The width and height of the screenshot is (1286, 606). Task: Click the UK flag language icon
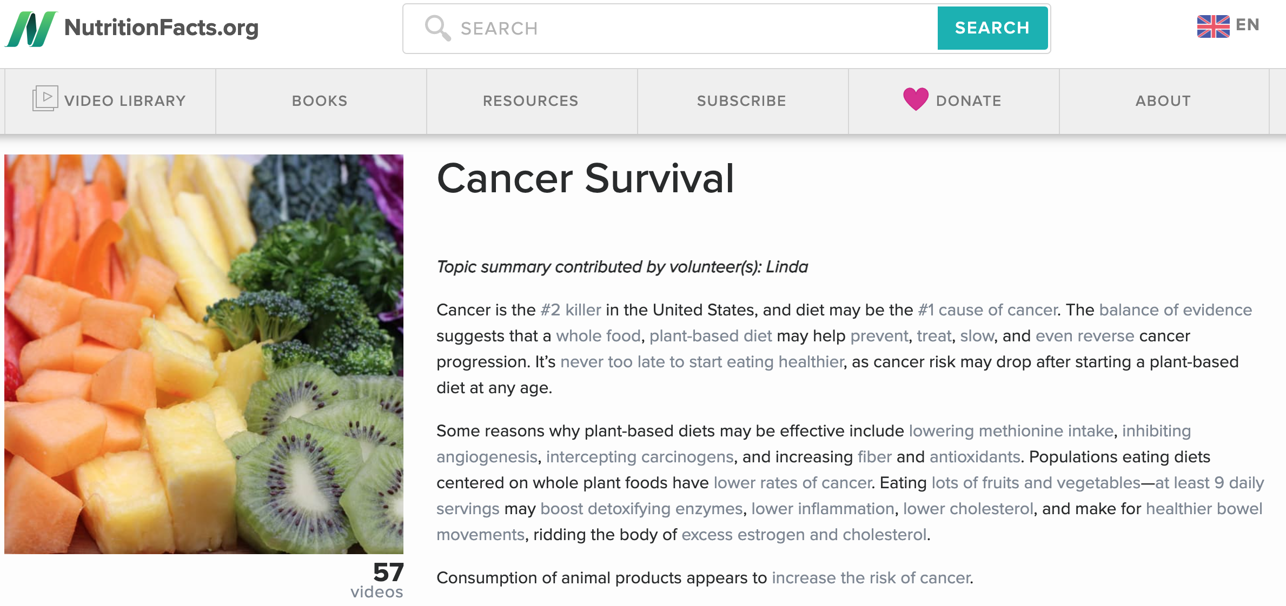(1213, 26)
